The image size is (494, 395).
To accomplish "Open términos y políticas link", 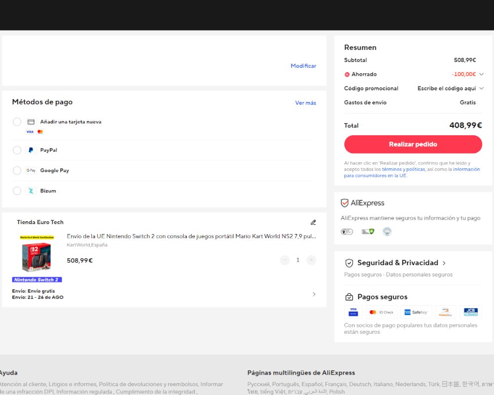I will (x=403, y=169).
